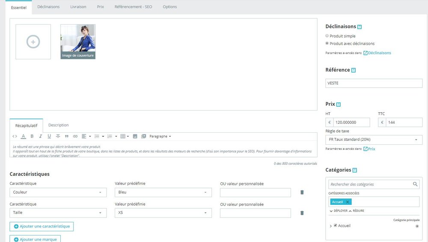428x242 pixels.
Task: Click the HT price input field
Action: [351, 122]
